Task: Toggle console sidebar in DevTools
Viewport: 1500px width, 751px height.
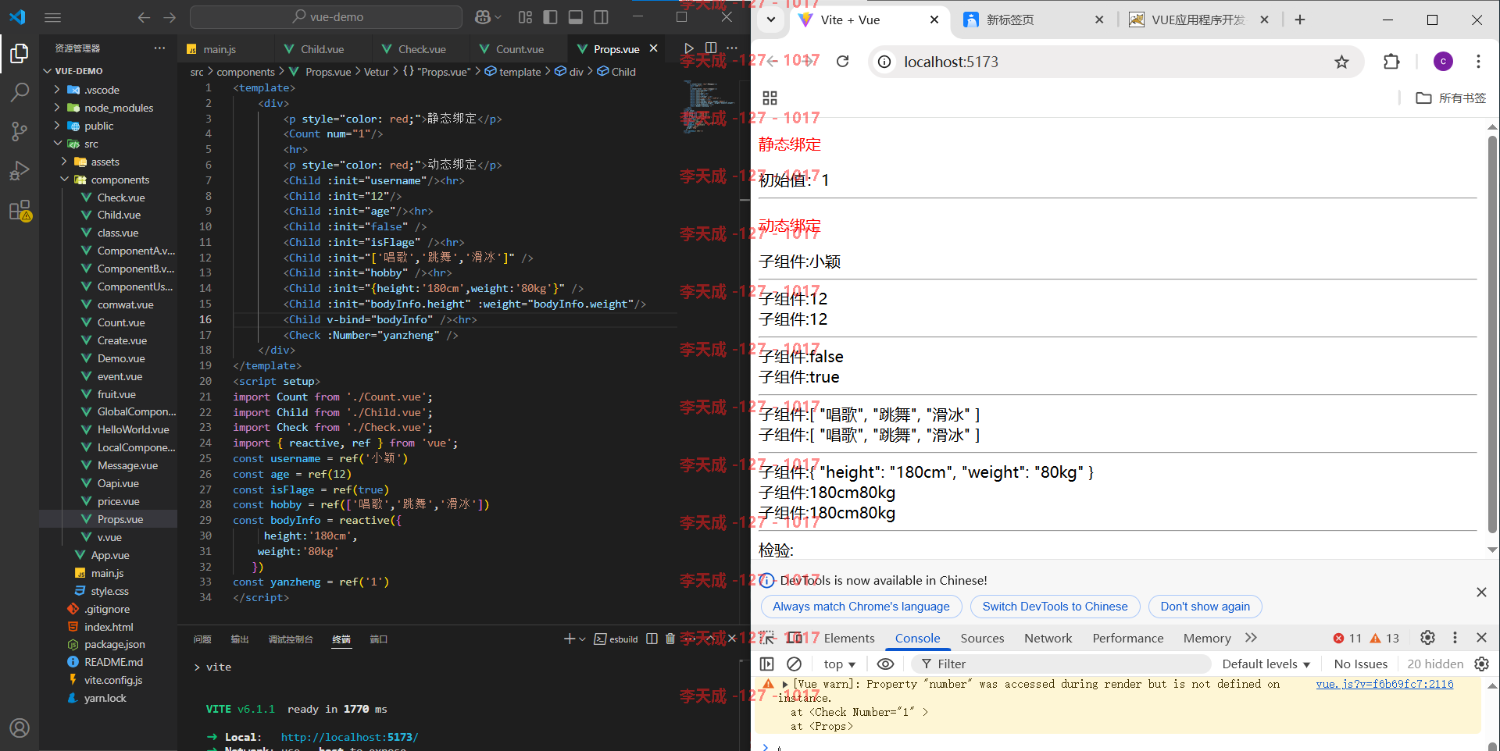Action: [767, 664]
